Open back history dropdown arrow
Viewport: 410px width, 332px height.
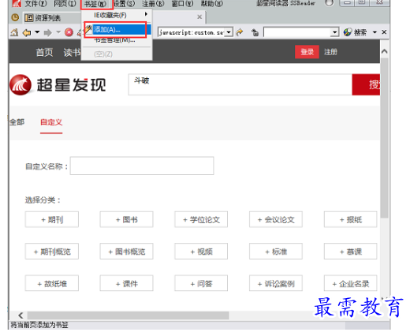click(37, 32)
